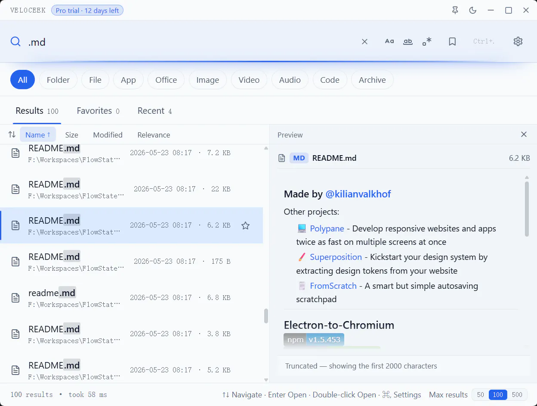Open the Results tab

(37, 111)
